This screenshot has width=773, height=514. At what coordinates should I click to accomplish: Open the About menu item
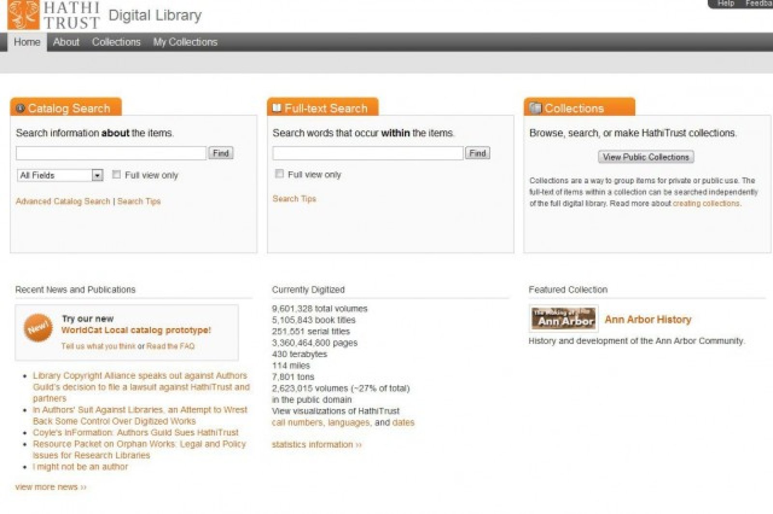(x=66, y=42)
